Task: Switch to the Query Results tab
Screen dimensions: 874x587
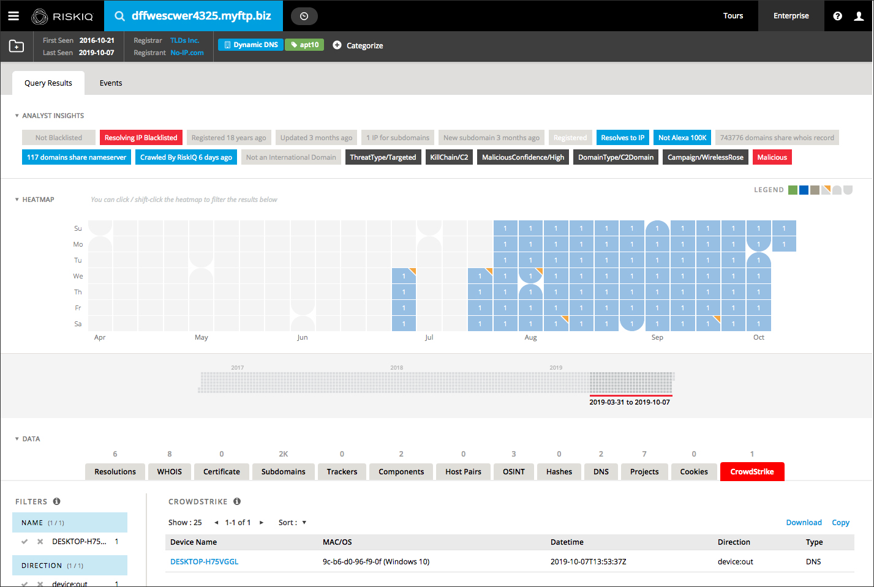Action: point(48,83)
